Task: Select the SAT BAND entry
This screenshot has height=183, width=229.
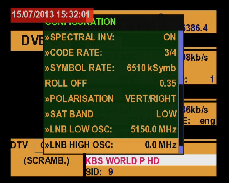Action: point(69,114)
